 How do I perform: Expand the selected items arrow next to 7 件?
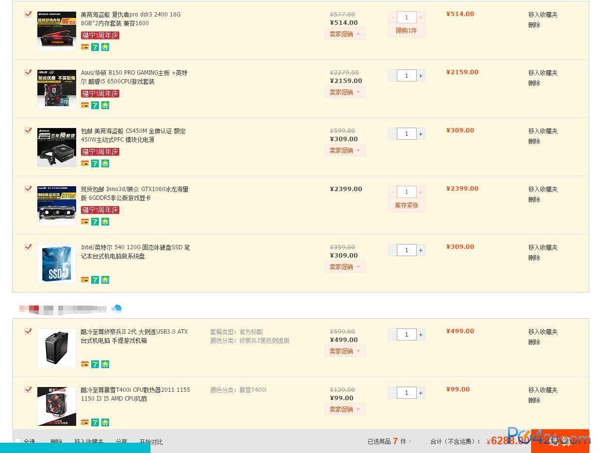pyautogui.click(x=410, y=441)
